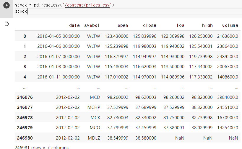Click date cell '2016-01-07 00:00:00'

point(59,57)
